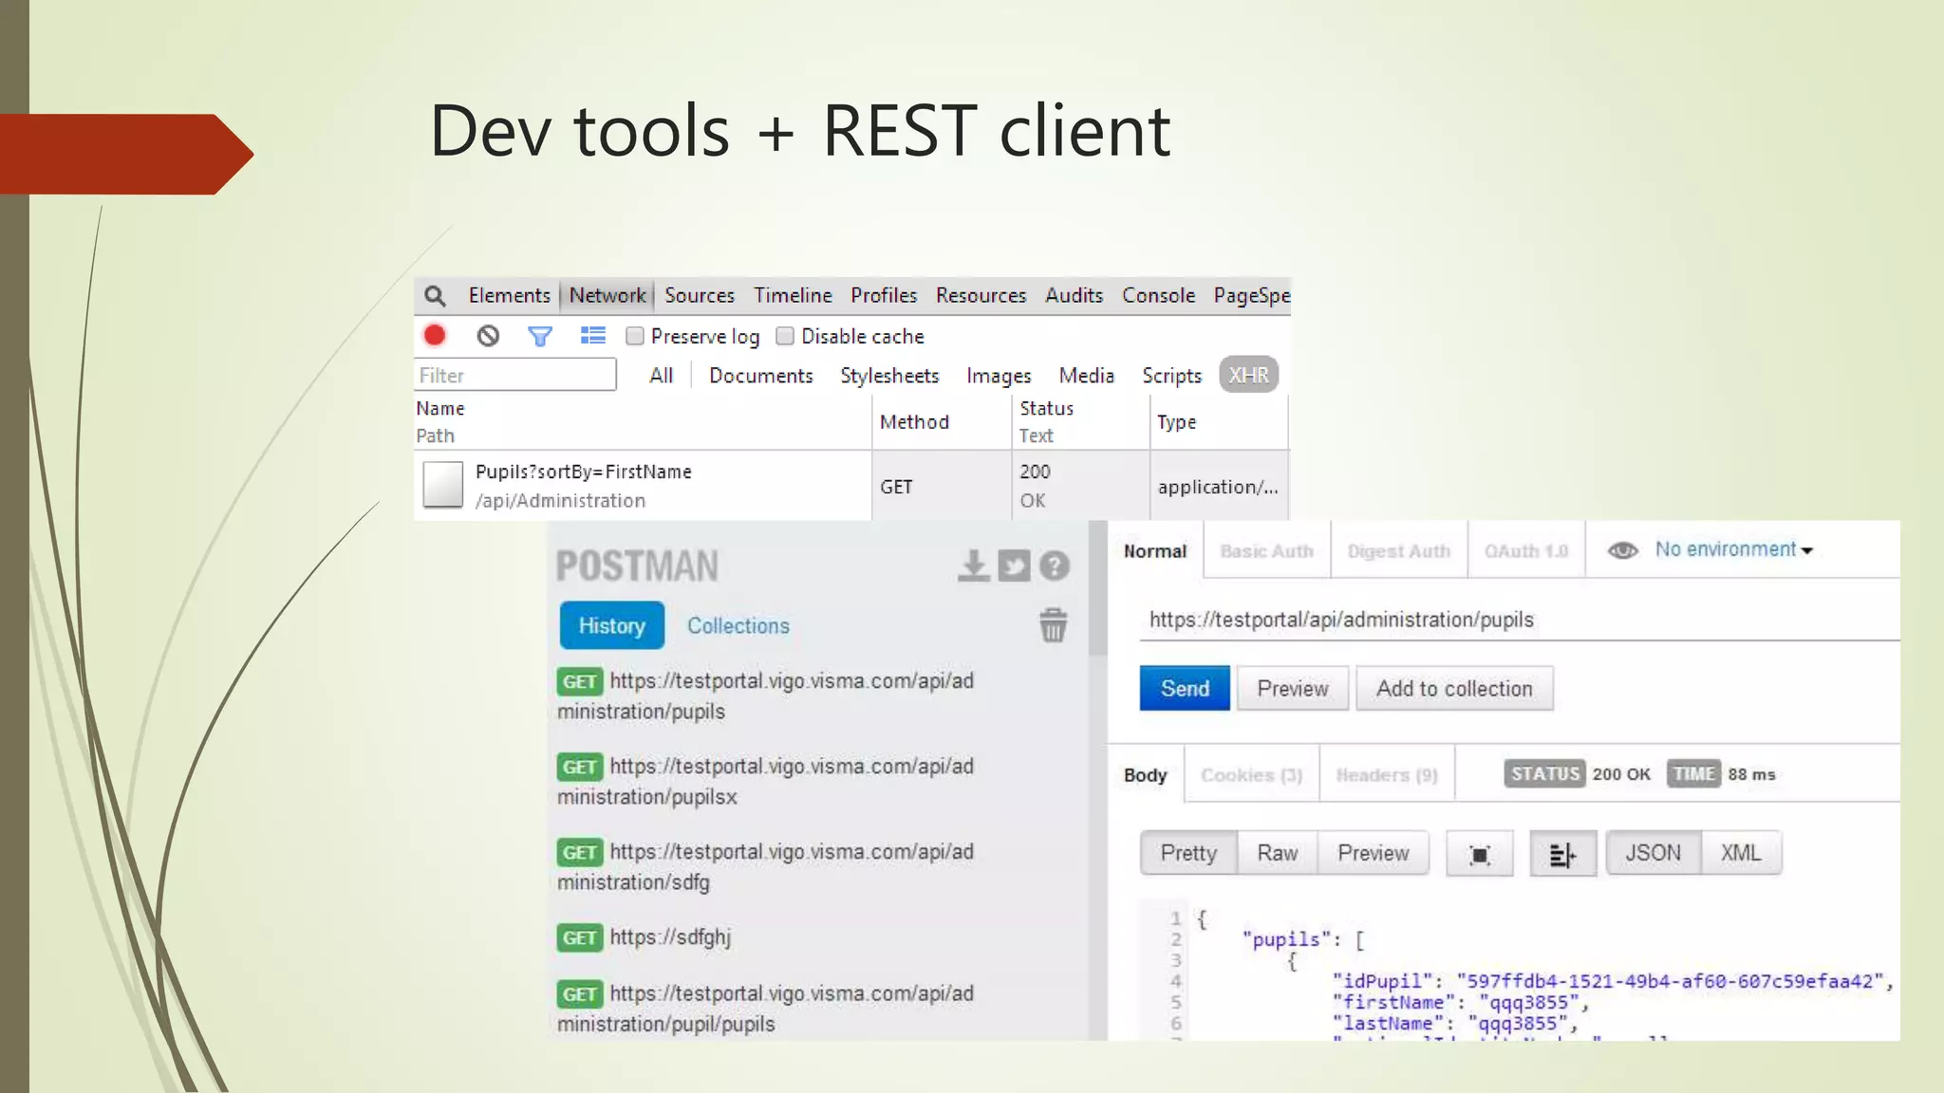This screenshot has height=1093, width=1944.
Task: Click the Postman sidebar scrollbar
Action: pyautogui.click(x=1098, y=588)
